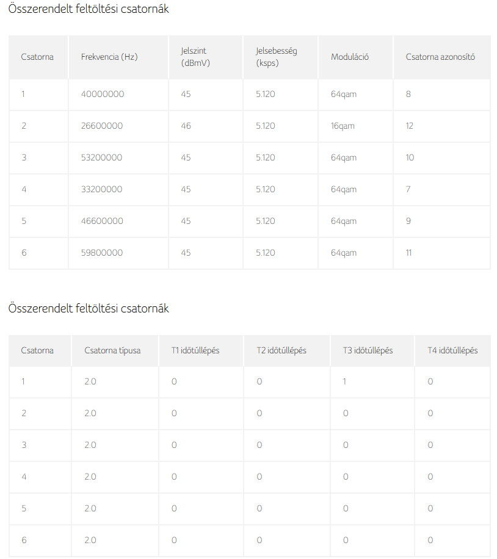Click the Csatorna típusa column header
Image resolution: width=497 pixels, height=559 pixels.
[112, 350]
